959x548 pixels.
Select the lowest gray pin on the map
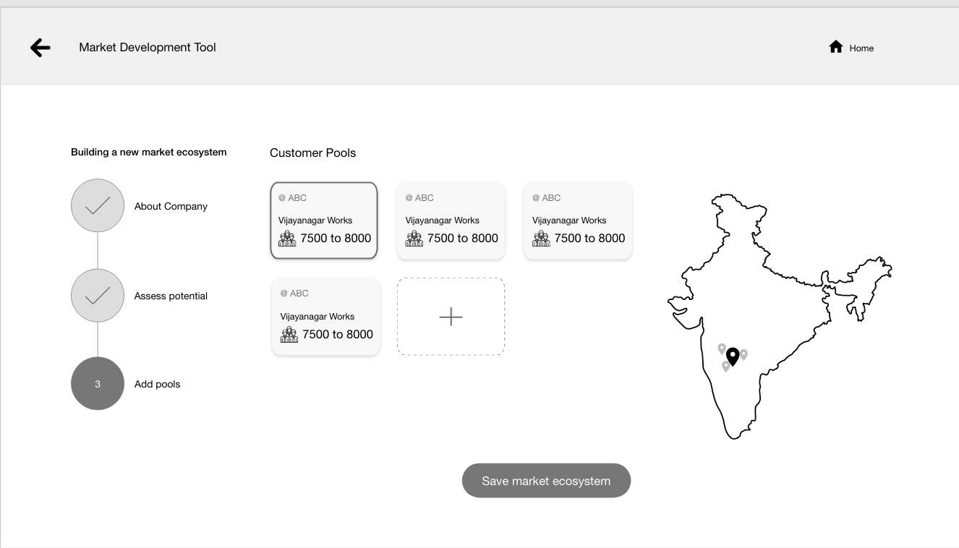[x=725, y=367]
